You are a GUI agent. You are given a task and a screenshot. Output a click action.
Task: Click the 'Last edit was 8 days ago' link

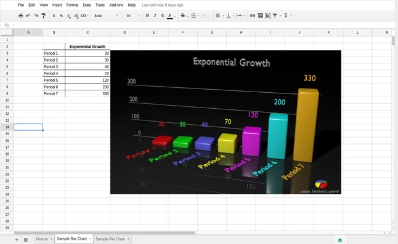pos(163,5)
